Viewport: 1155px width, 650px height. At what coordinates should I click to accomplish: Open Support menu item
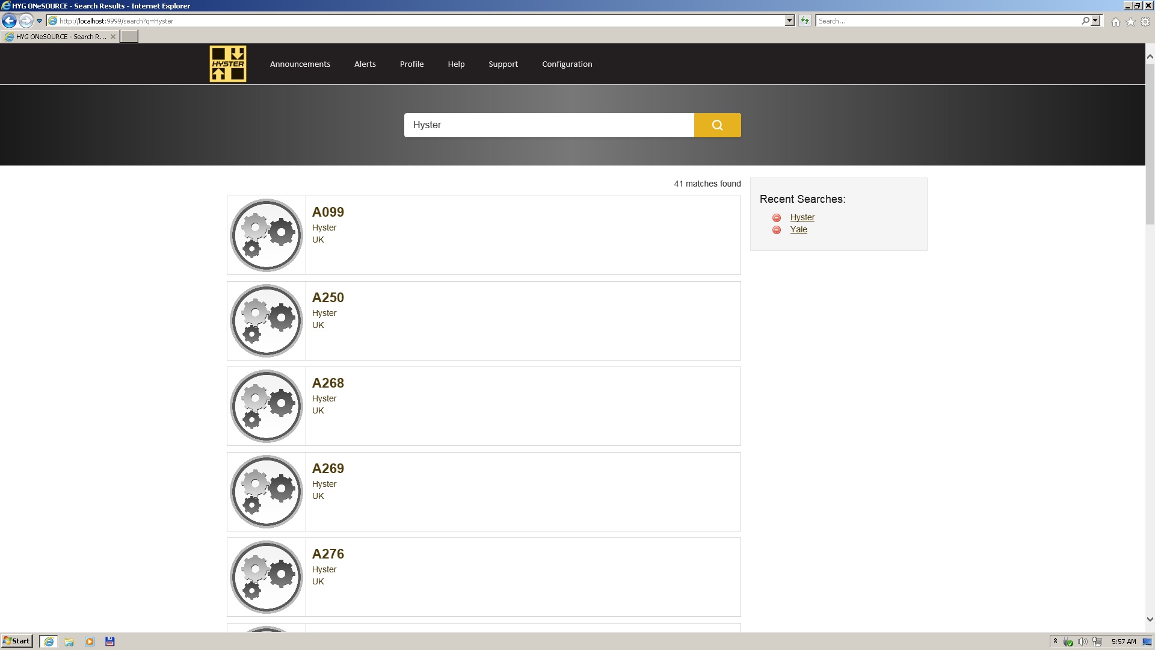(x=503, y=64)
